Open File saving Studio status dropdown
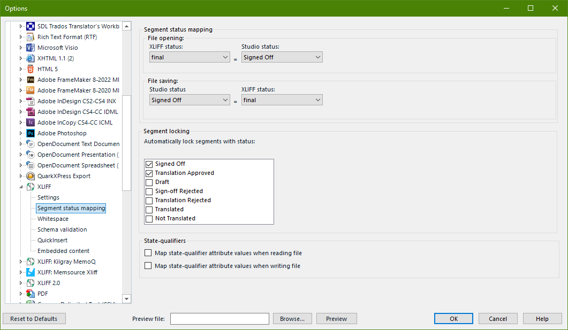Image resolution: width=568 pixels, height=330 pixels. point(190,100)
